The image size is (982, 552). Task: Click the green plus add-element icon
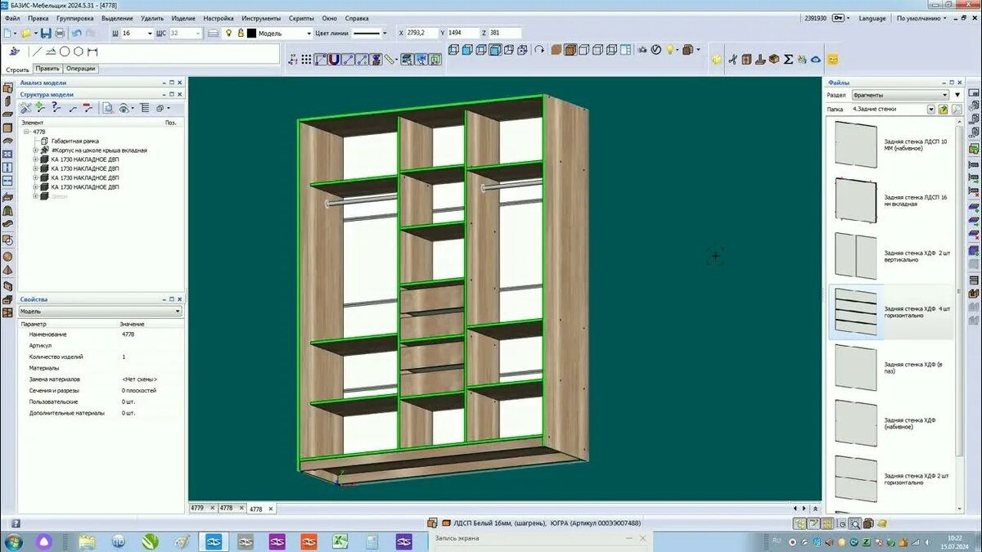(39, 108)
